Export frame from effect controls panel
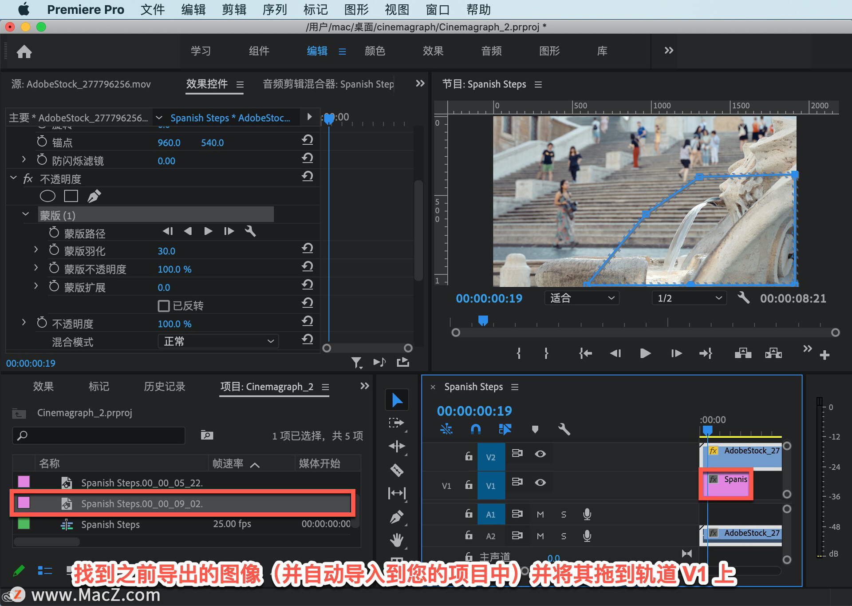This screenshot has height=606, width=852. (x=403, y=362)
